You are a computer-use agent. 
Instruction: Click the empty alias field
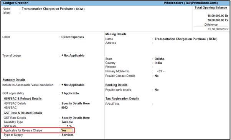[53, 13]
